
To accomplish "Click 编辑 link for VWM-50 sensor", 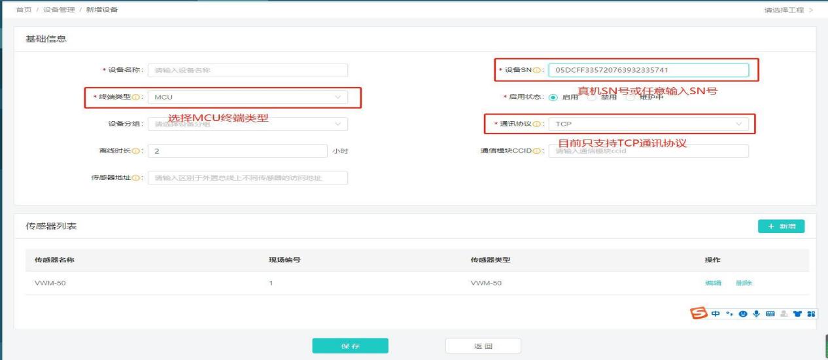I will (713, 283).
